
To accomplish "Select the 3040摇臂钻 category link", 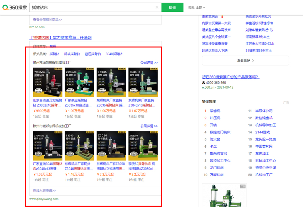I will 114,54.
